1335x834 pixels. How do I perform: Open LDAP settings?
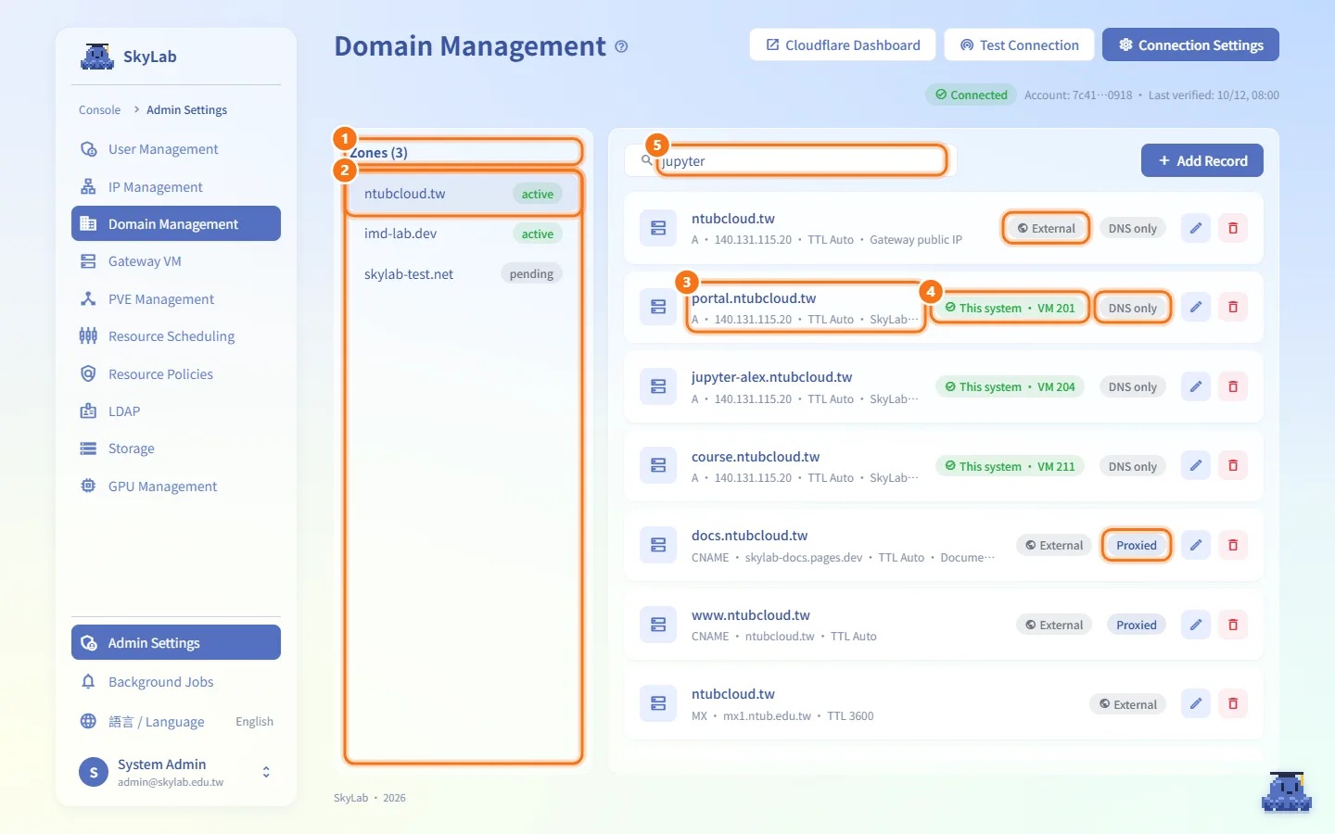176,411
